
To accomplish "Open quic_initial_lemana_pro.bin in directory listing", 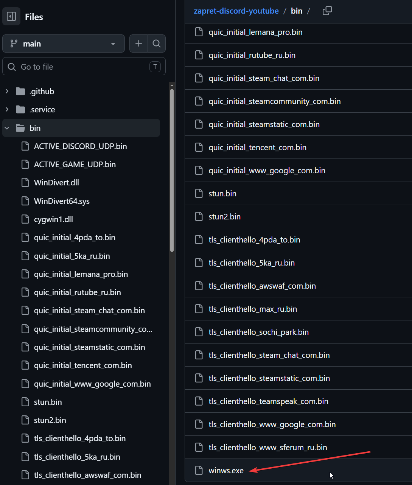I will click(255, 32).
